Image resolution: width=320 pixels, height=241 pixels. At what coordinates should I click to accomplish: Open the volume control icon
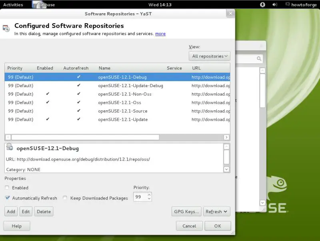point(275,5)
